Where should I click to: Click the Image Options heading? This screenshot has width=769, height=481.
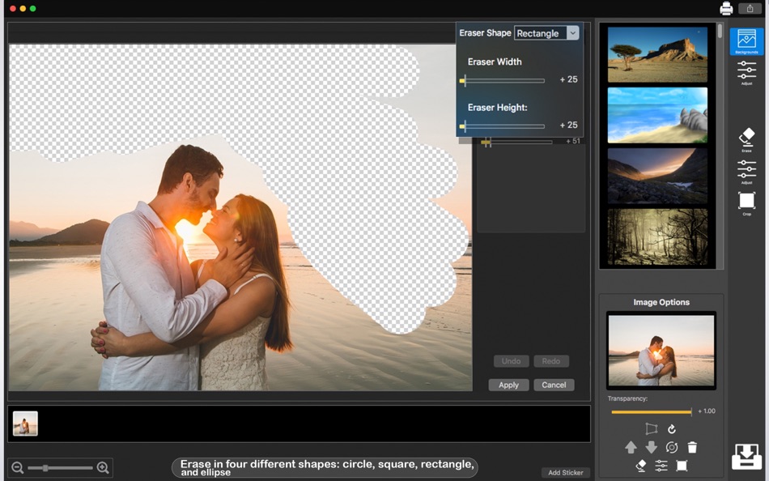(x=661, y=302)
